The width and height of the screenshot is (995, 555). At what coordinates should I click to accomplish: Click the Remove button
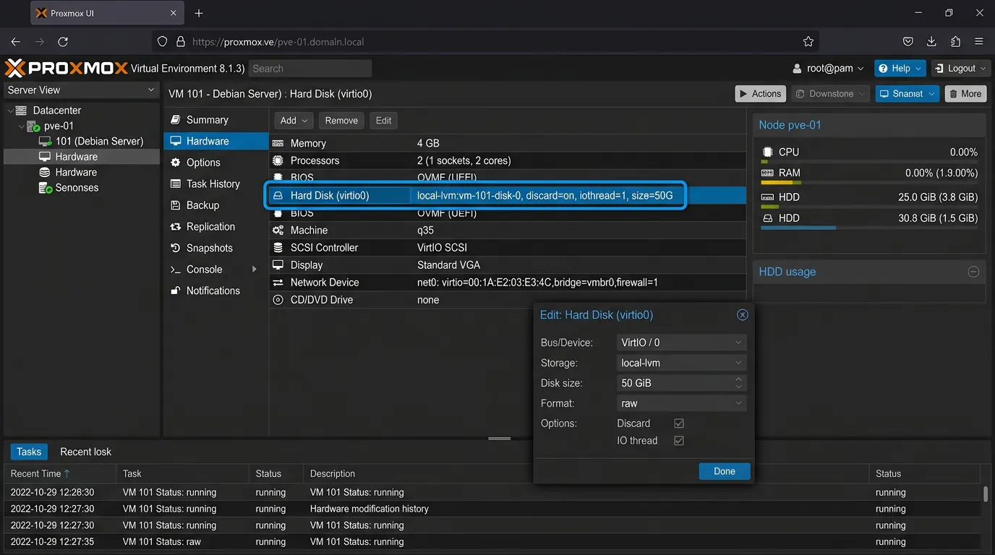pyautogui.click(x=341, y=121)
